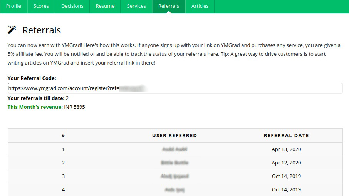Select the referred user name in row 2
Image resolution: width=349 pixels, height=196 pixels.
point(174,163)
